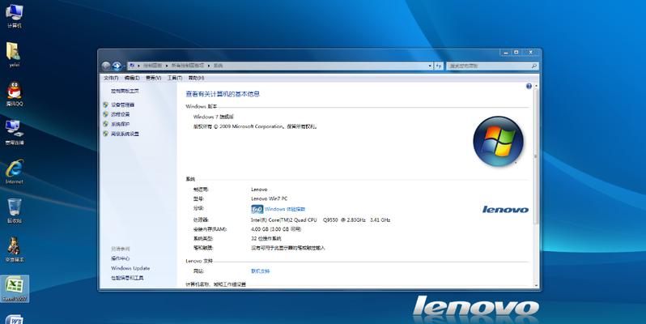
Task: Open the 帮助(H) menu
Action: click(196, 78)
